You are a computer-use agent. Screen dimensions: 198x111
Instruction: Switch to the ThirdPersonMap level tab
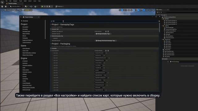pyautogui.click(x=12, y=3)
